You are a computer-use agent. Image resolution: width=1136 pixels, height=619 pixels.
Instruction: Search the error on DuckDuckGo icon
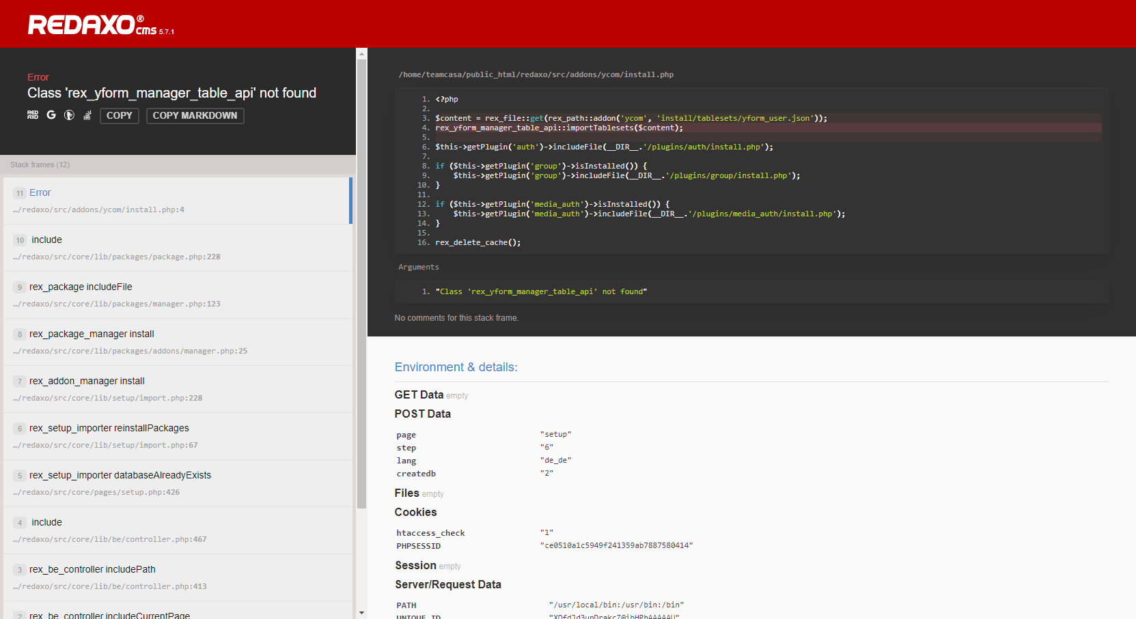pos(69,115)
